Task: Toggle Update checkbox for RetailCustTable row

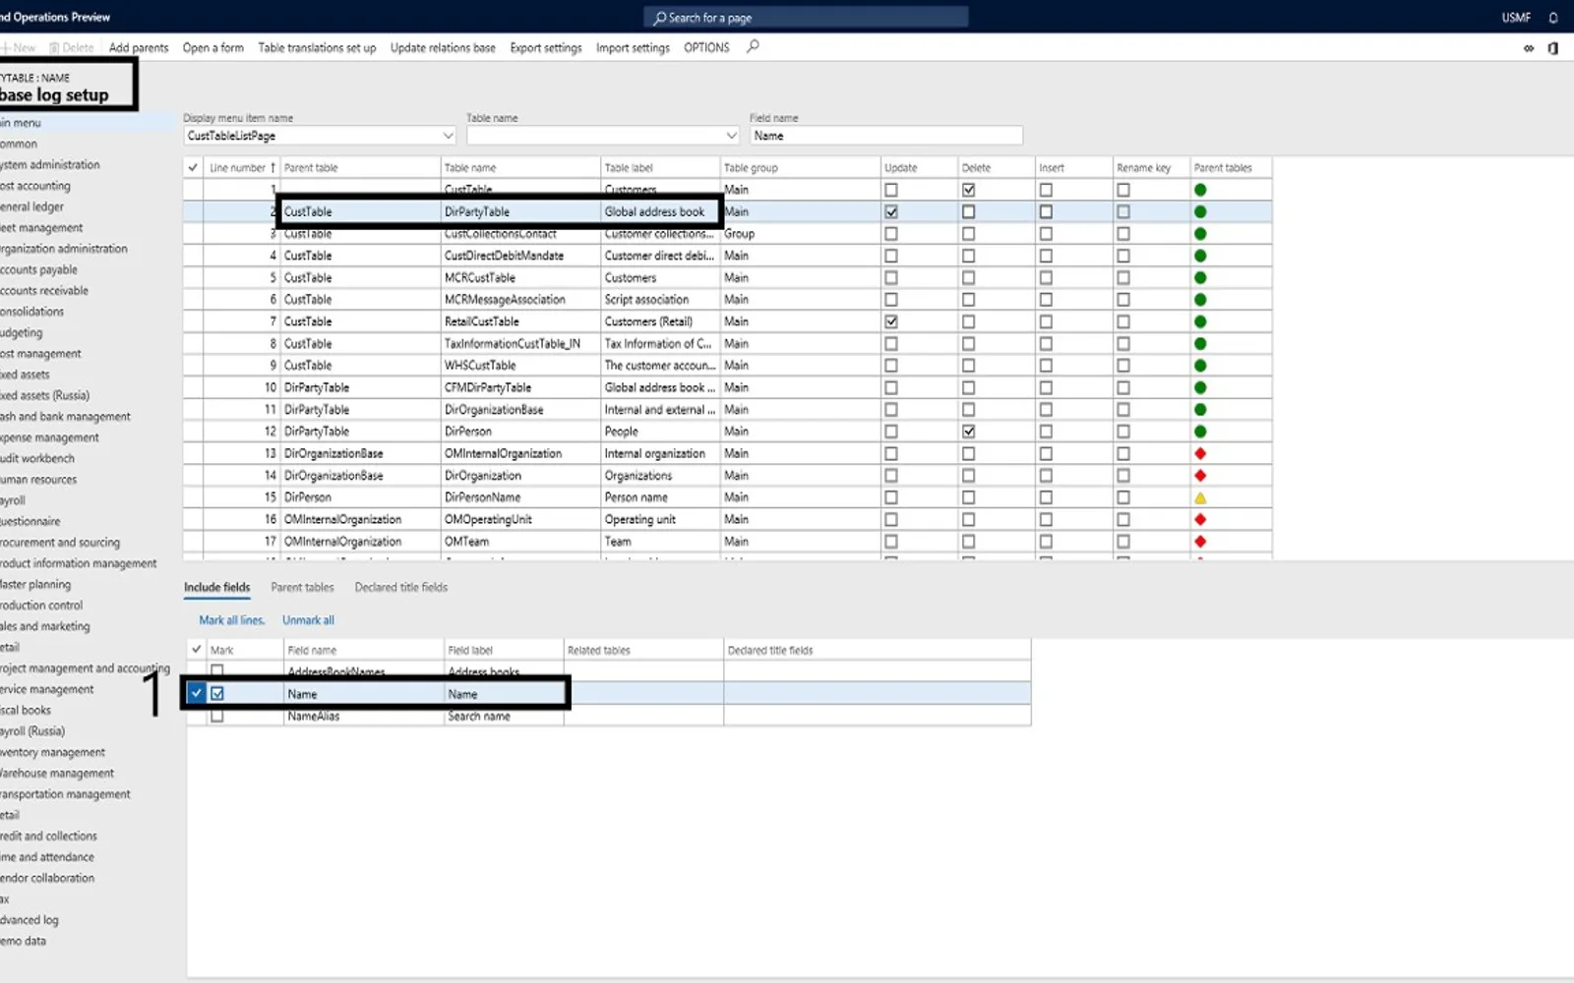Action: pyautogui.click(x=891, y=321)
